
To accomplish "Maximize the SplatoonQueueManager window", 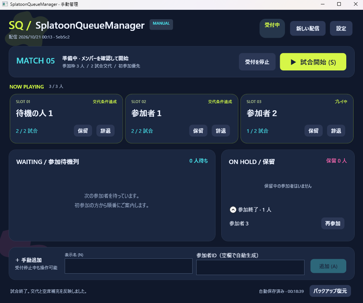I will [339, 4].
